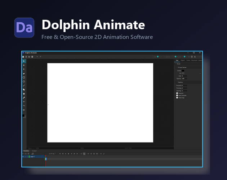Image resolution: width=227 pixels, height=180 pixels.
Task: Select the eraser tool
Action: (24, 73)
